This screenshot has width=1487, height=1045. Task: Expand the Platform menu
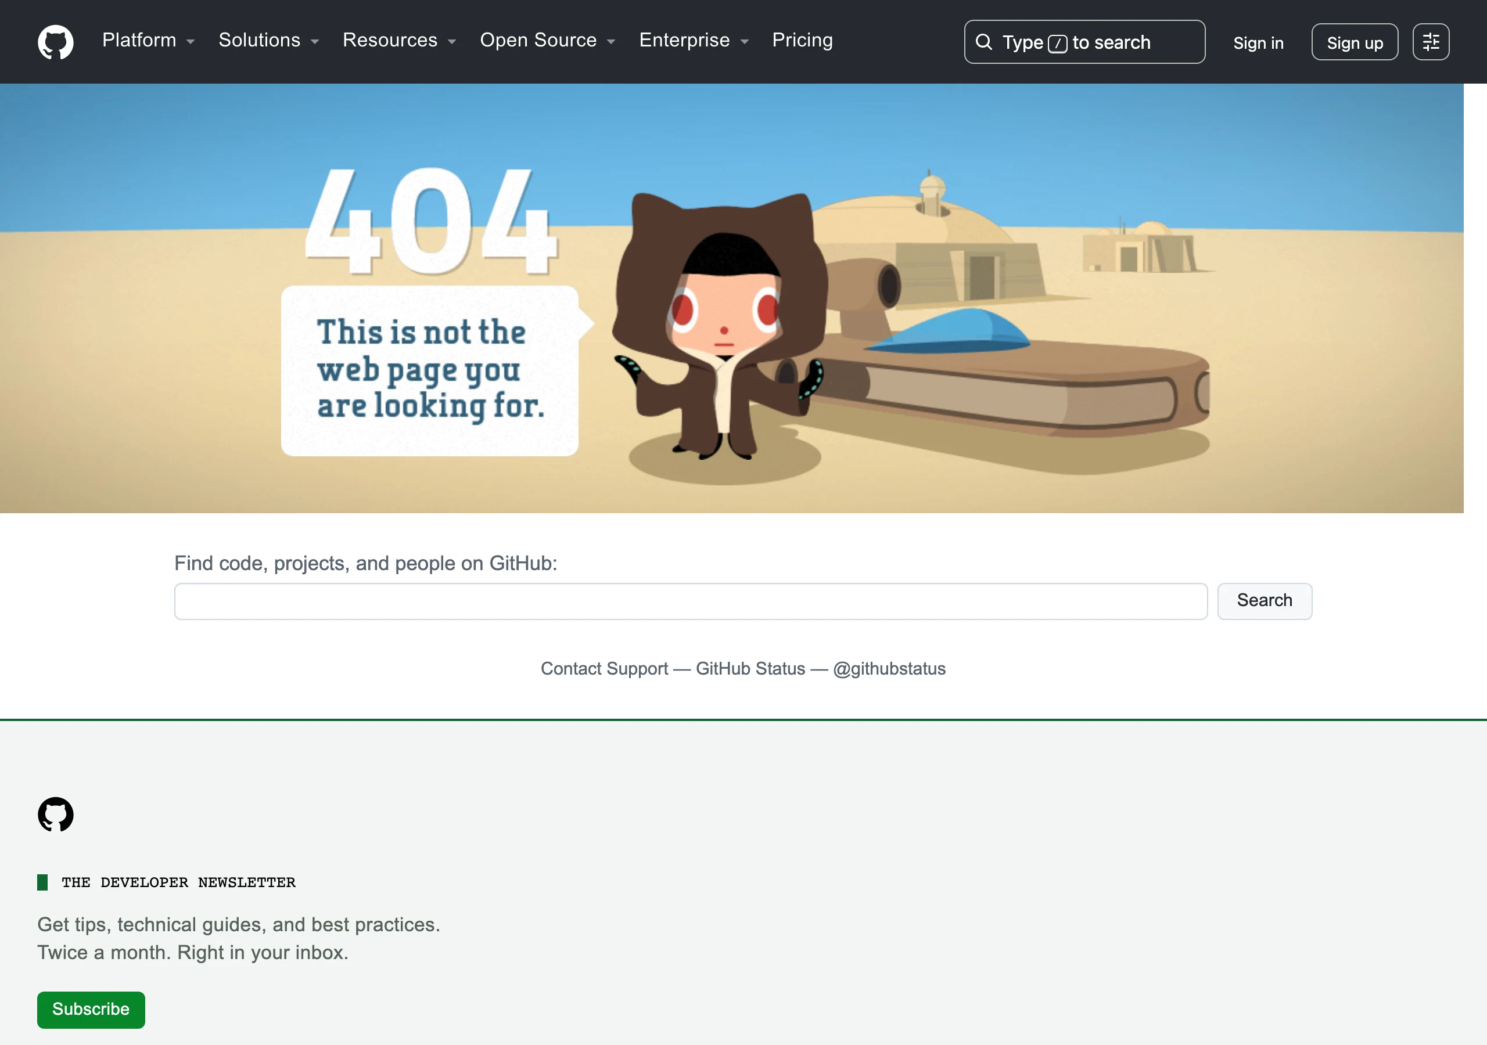(148, 40)
